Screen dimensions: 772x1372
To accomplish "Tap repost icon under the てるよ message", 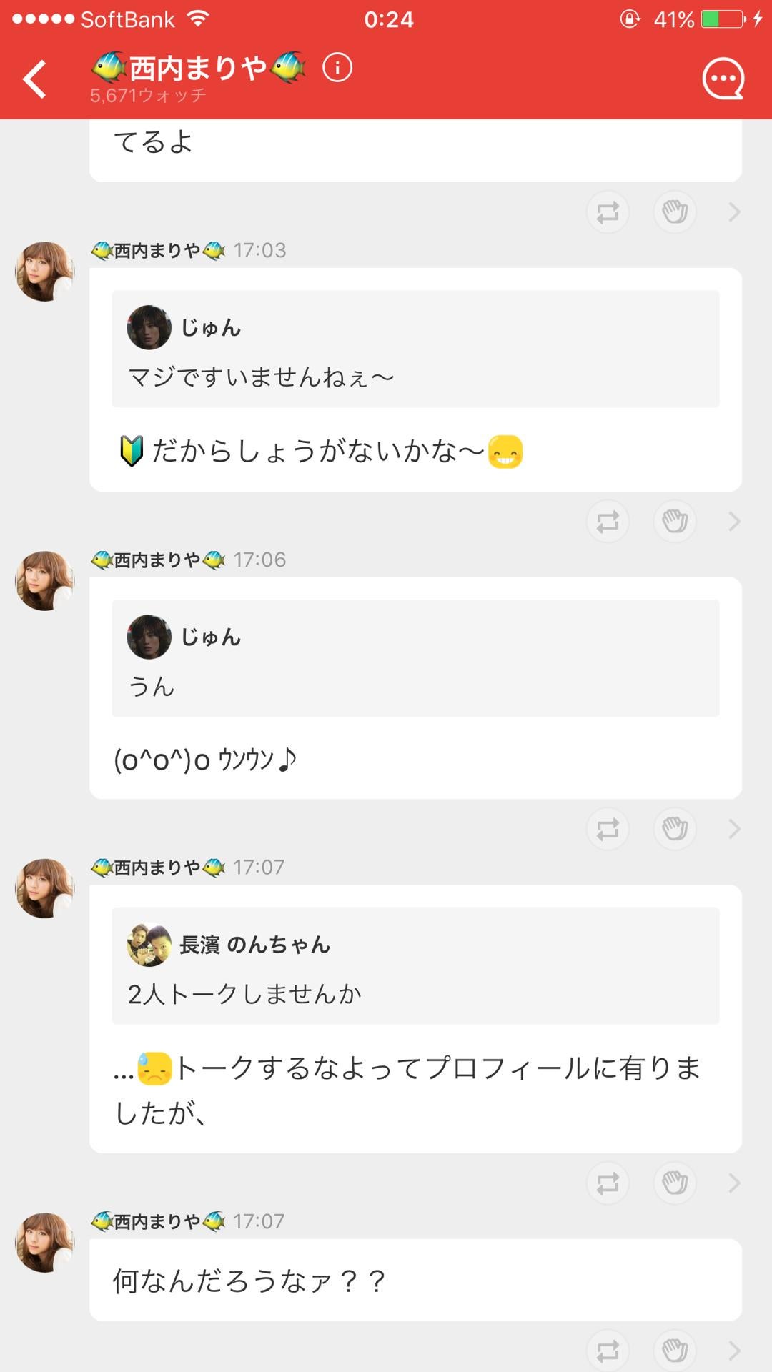I will click(x=608, y=212).
